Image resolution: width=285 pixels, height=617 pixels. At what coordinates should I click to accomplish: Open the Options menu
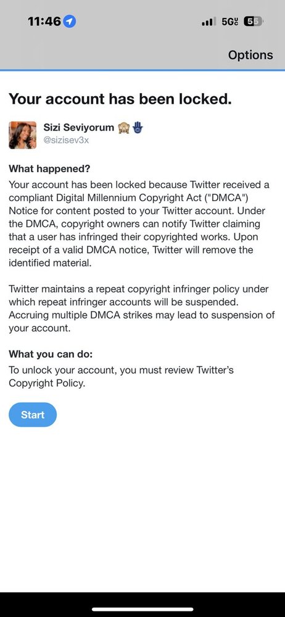[x=250, y=55]
